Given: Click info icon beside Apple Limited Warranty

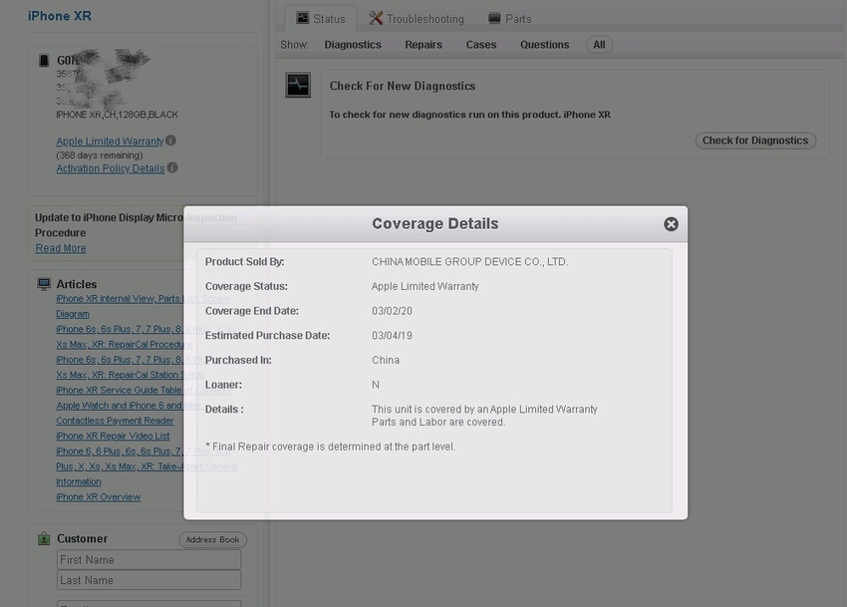Looking at the screenshot, I should point(170,141).
